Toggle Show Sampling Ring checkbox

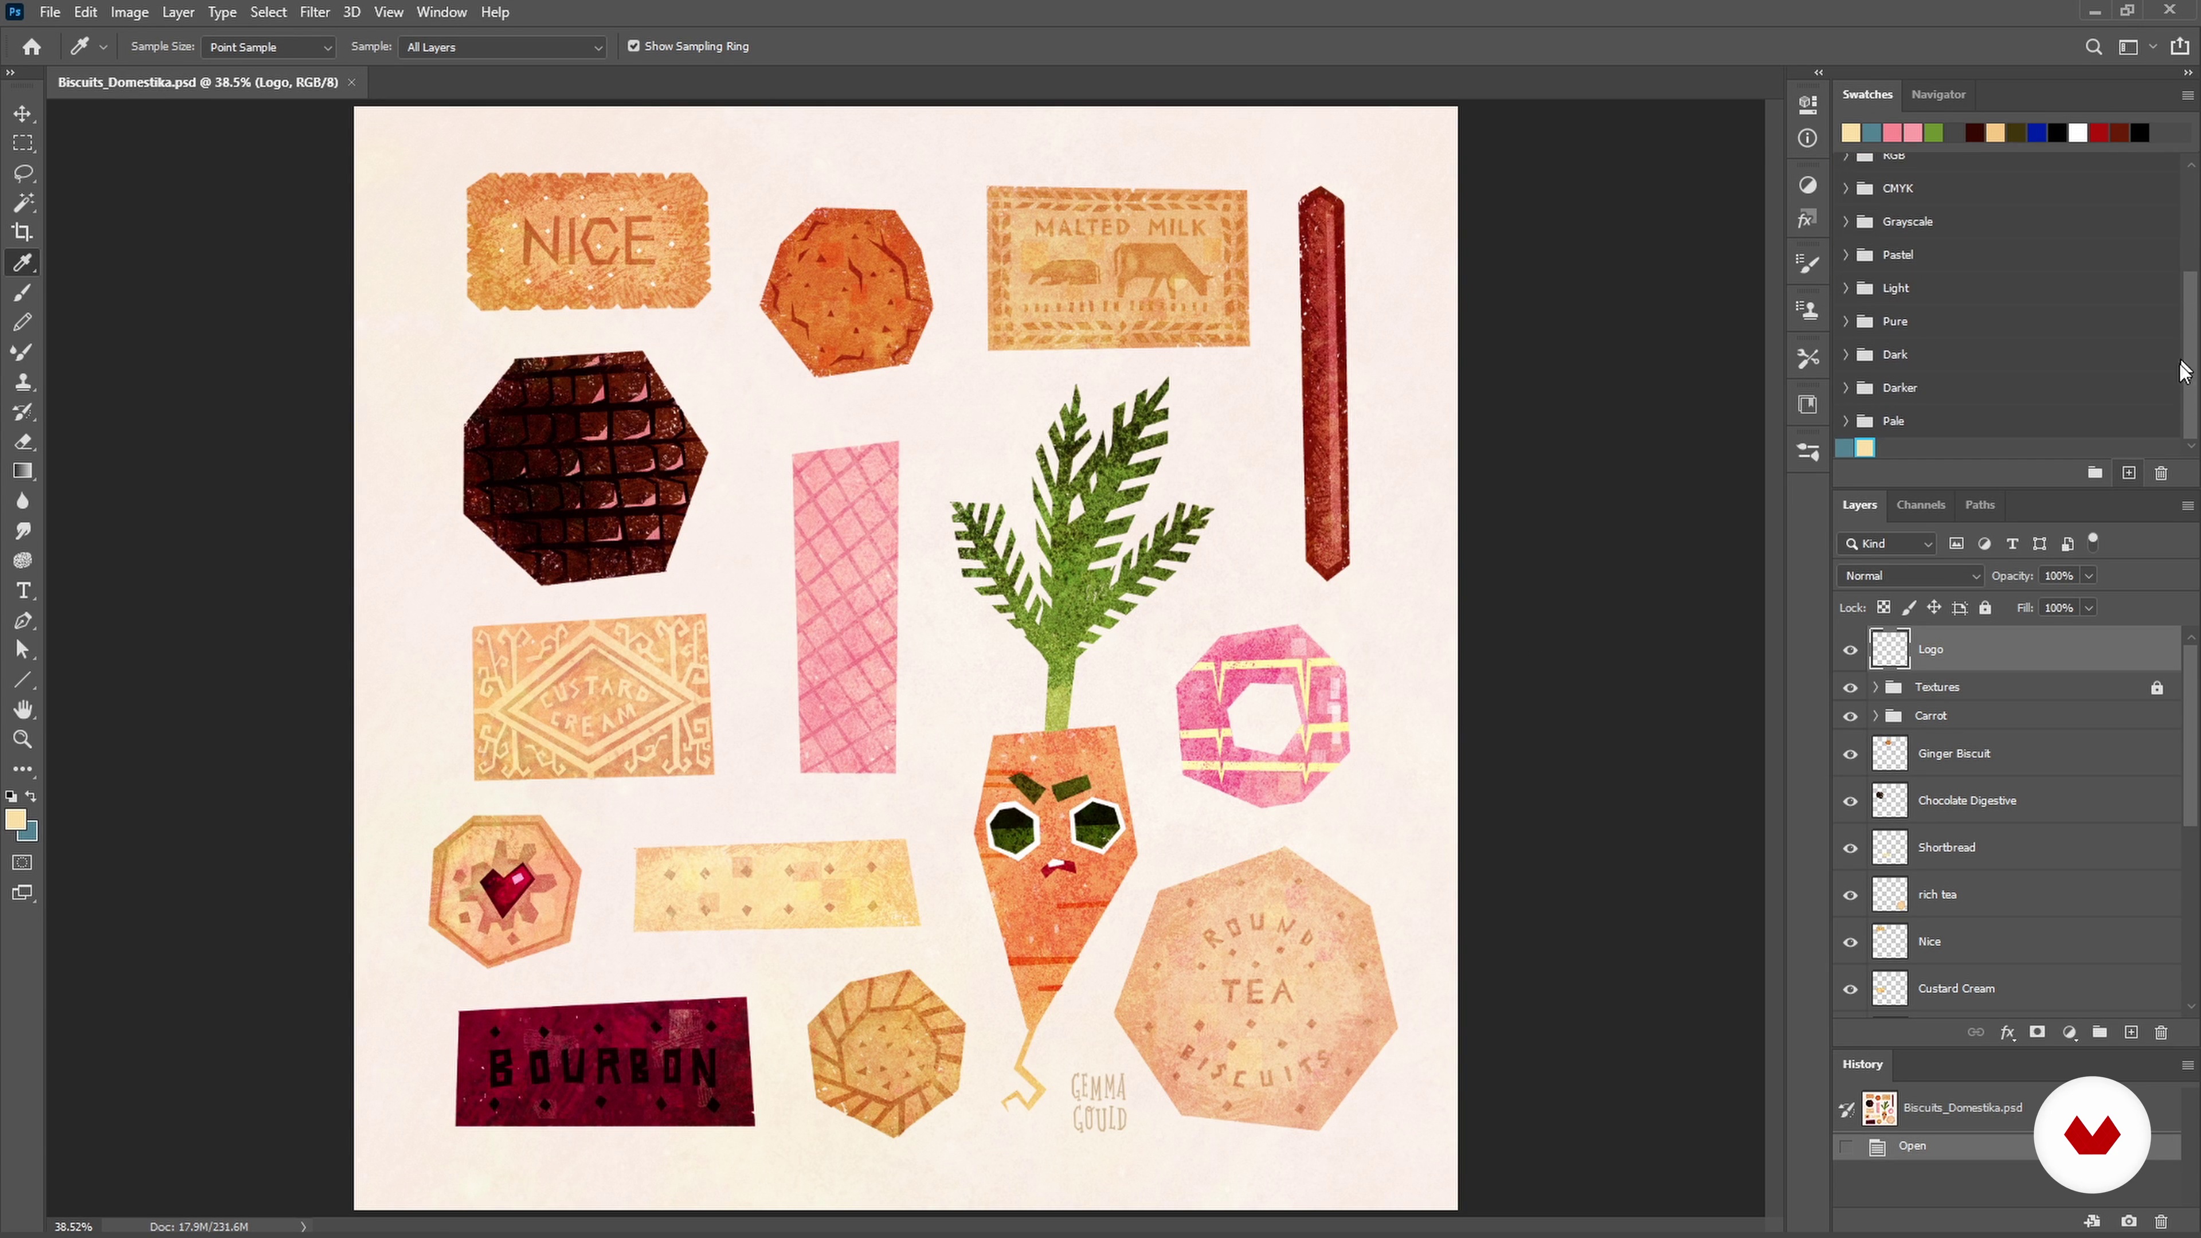click(x=633, y=46)
